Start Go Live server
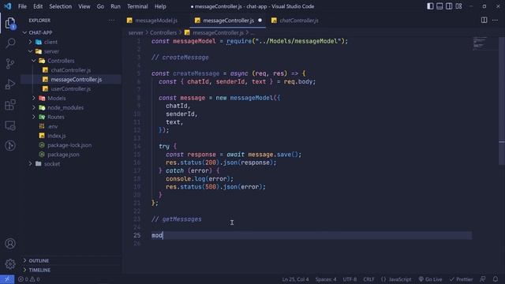This screenshot has width=505, height=284. (430, 279)
